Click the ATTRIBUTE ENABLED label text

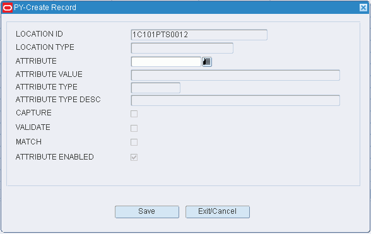55,157
